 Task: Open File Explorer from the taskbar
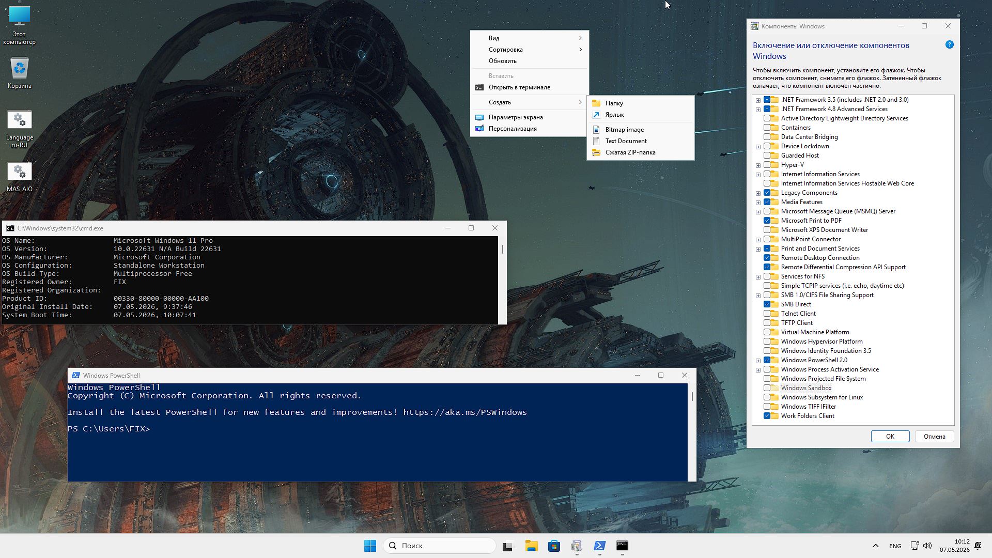coord(531,546)
